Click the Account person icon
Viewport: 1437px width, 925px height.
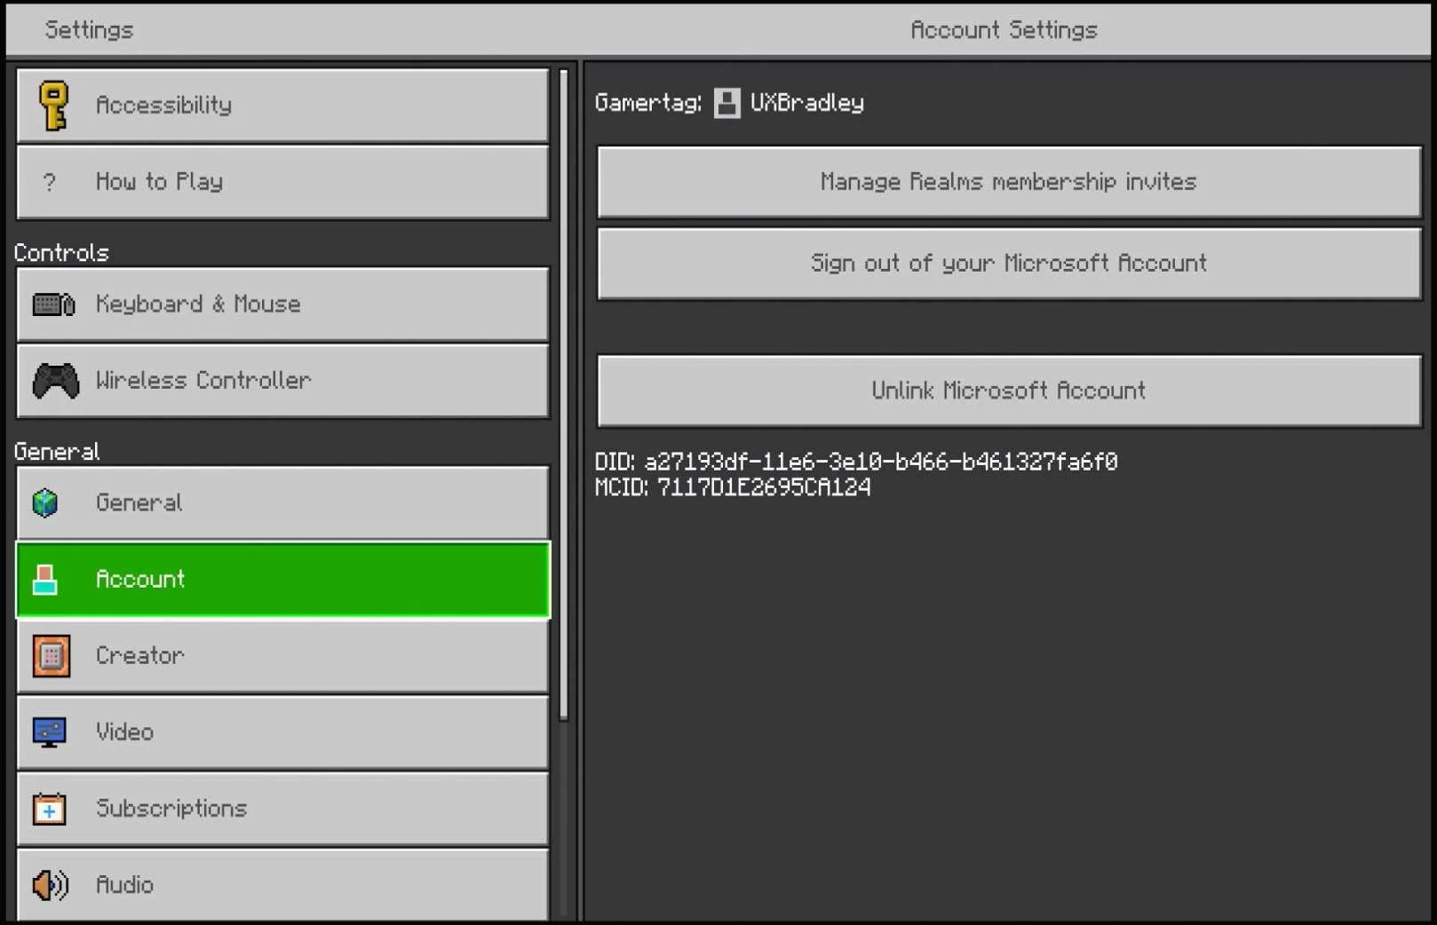tap(45, 580)
